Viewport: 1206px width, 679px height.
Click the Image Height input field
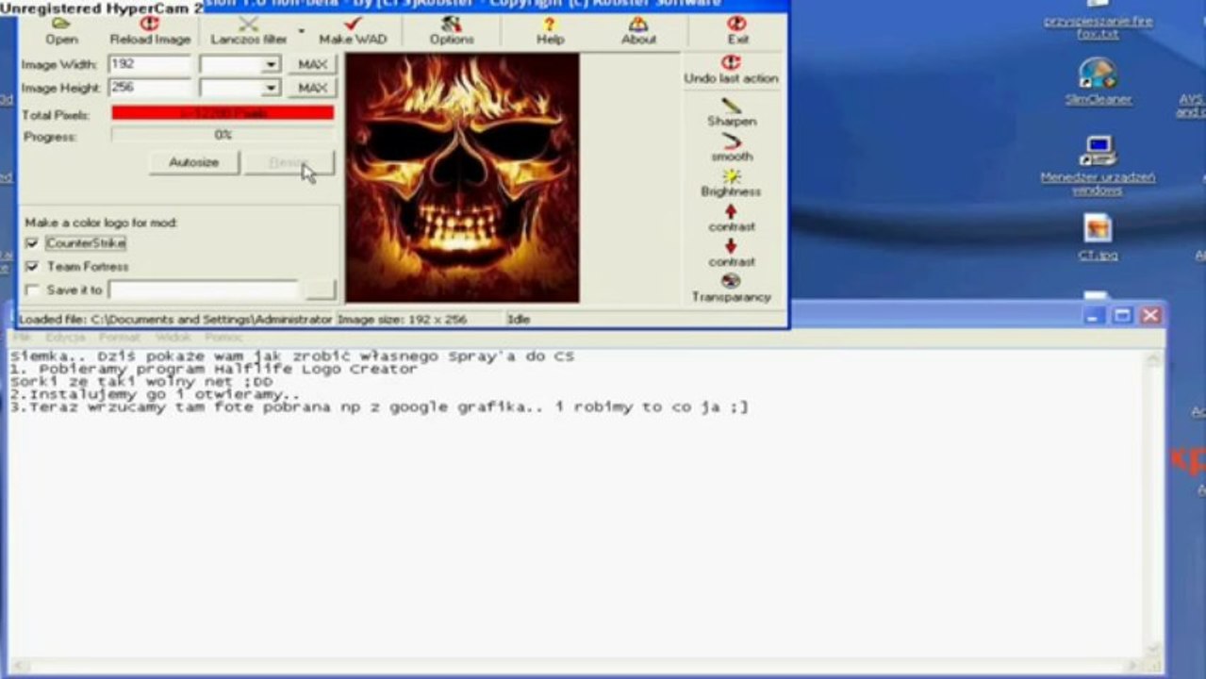pos(150,88)
